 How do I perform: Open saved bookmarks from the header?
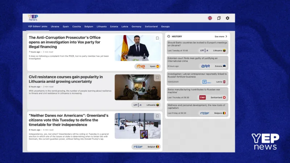(219, 18)
